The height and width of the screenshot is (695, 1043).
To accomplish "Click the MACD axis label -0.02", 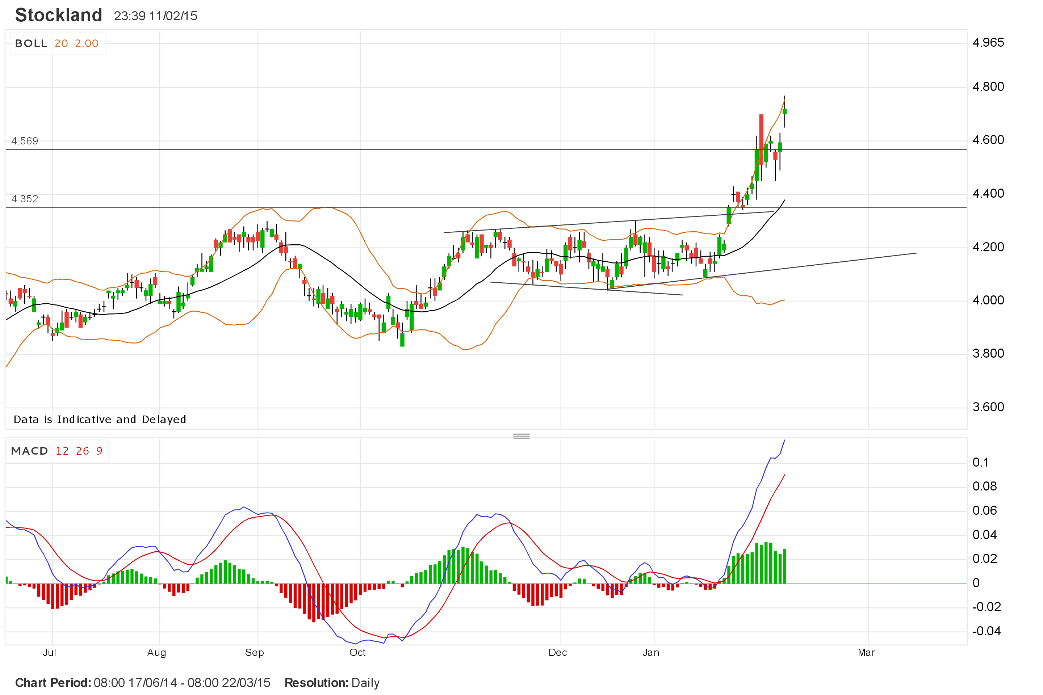I will coord(987,607).
